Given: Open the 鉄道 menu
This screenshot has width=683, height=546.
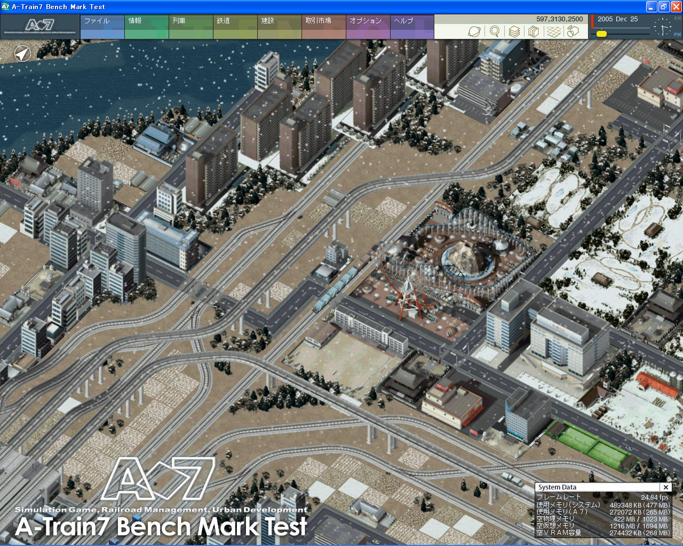Looking at the screenshot, I should (235, 27).
